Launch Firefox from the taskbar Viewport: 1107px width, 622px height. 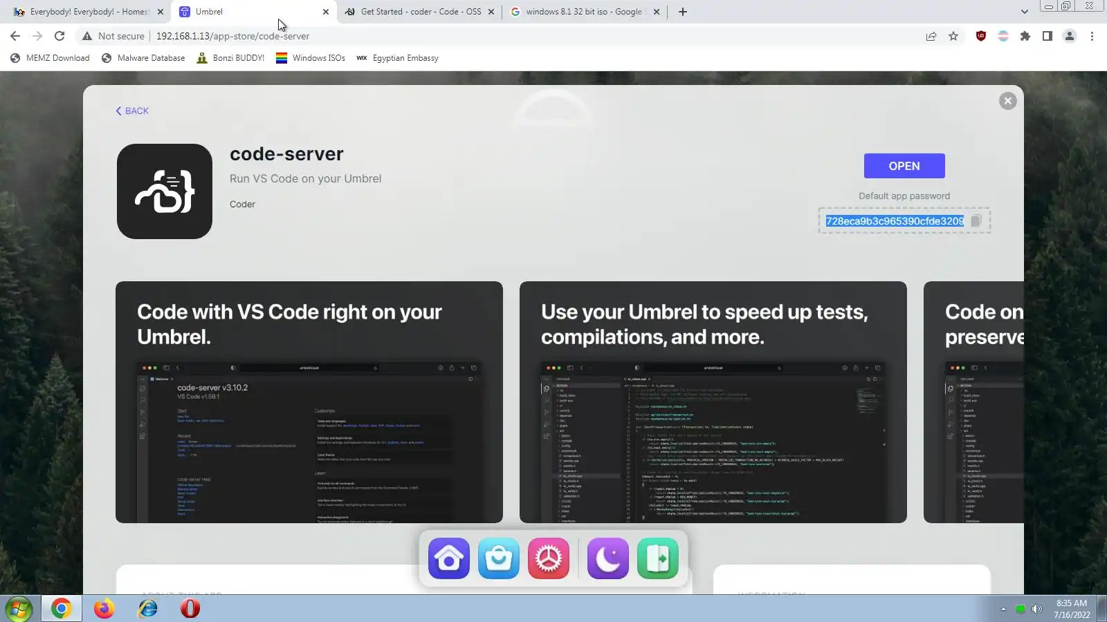pos(104,609)
